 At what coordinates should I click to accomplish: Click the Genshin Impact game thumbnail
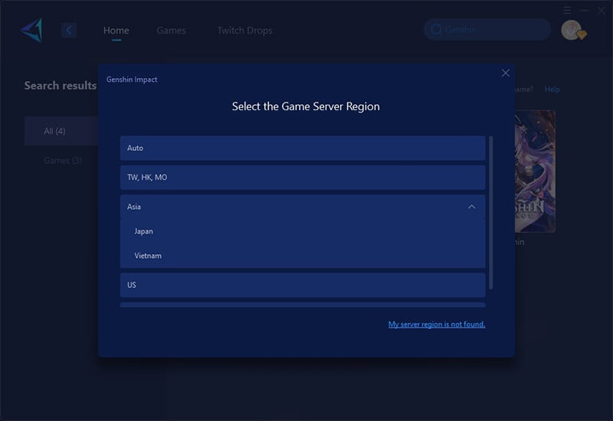(x=535, y=171)
